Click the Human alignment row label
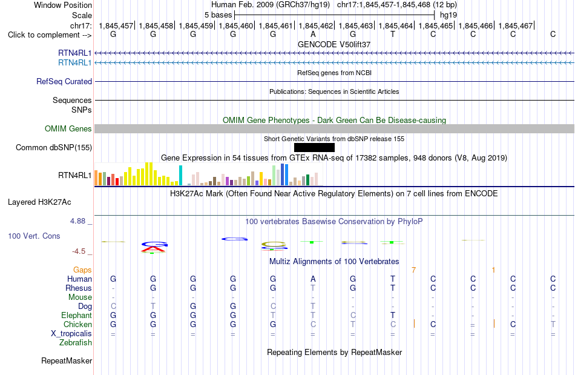Viewport: 575px width, 375px height. pyautogui.click(x=79, y=279)
